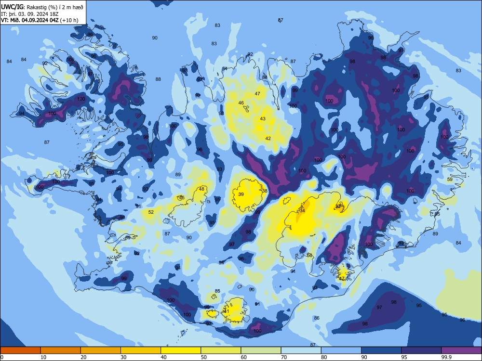Click the title text 'UWC/IG: Rakastig (%) í 2 m hæð'
The width and height of the screenshot is (482, 361).
point(42,7)
